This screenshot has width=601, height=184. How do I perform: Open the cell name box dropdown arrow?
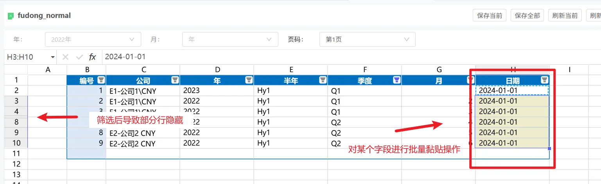click(x=52, y=57)
